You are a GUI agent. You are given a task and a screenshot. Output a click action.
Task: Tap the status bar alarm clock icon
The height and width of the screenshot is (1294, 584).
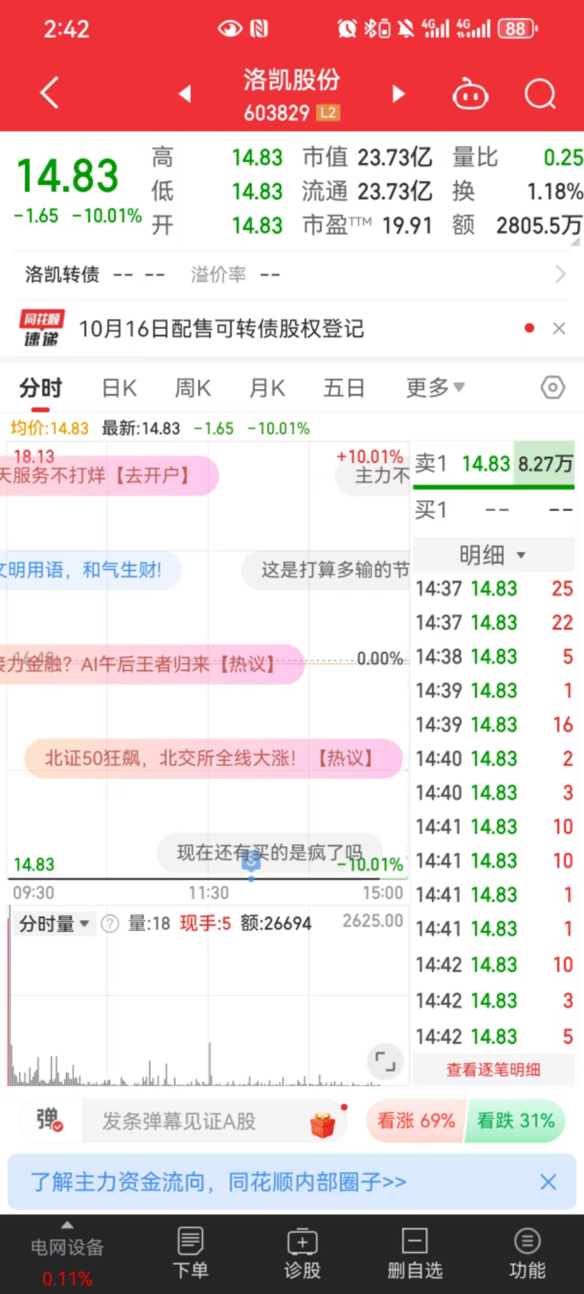(x=347, y=29)
